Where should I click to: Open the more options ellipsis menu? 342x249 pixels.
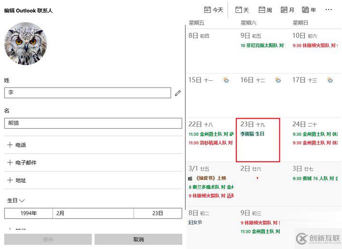(329, 10)
